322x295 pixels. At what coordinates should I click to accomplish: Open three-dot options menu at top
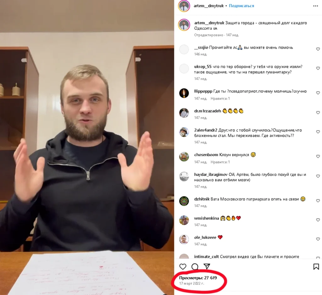click(316, 6)
